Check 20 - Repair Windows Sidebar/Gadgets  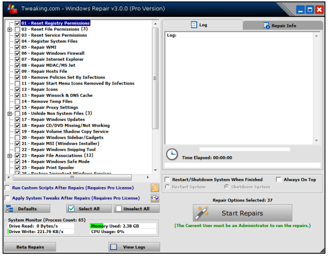coord(17,138)
